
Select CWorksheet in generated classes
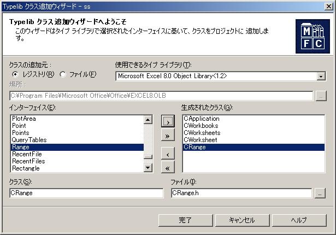(254, 140)
